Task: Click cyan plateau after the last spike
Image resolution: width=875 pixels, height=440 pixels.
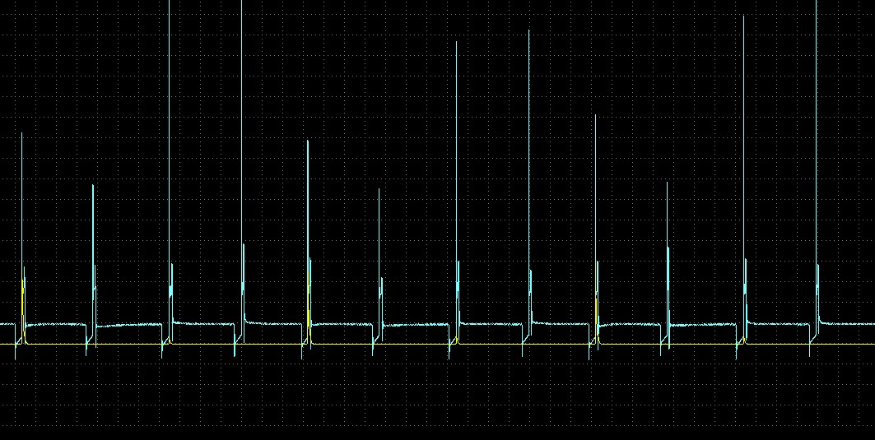Action: (848, 323)
